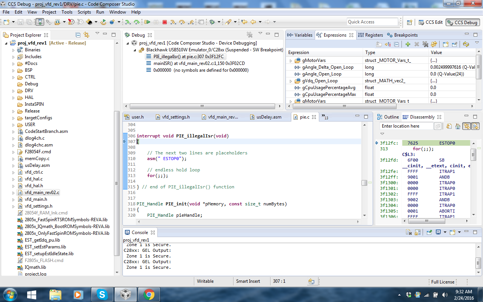483x302 pixels.
Task: Expand gVdq_Open_Loop expression
Action: tap(291, 81)
